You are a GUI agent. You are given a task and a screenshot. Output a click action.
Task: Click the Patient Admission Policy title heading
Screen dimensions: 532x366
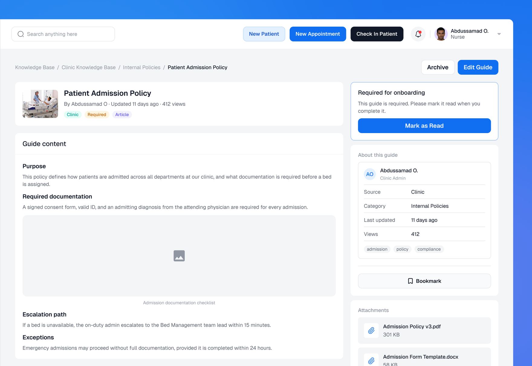[x=107, y=93]
